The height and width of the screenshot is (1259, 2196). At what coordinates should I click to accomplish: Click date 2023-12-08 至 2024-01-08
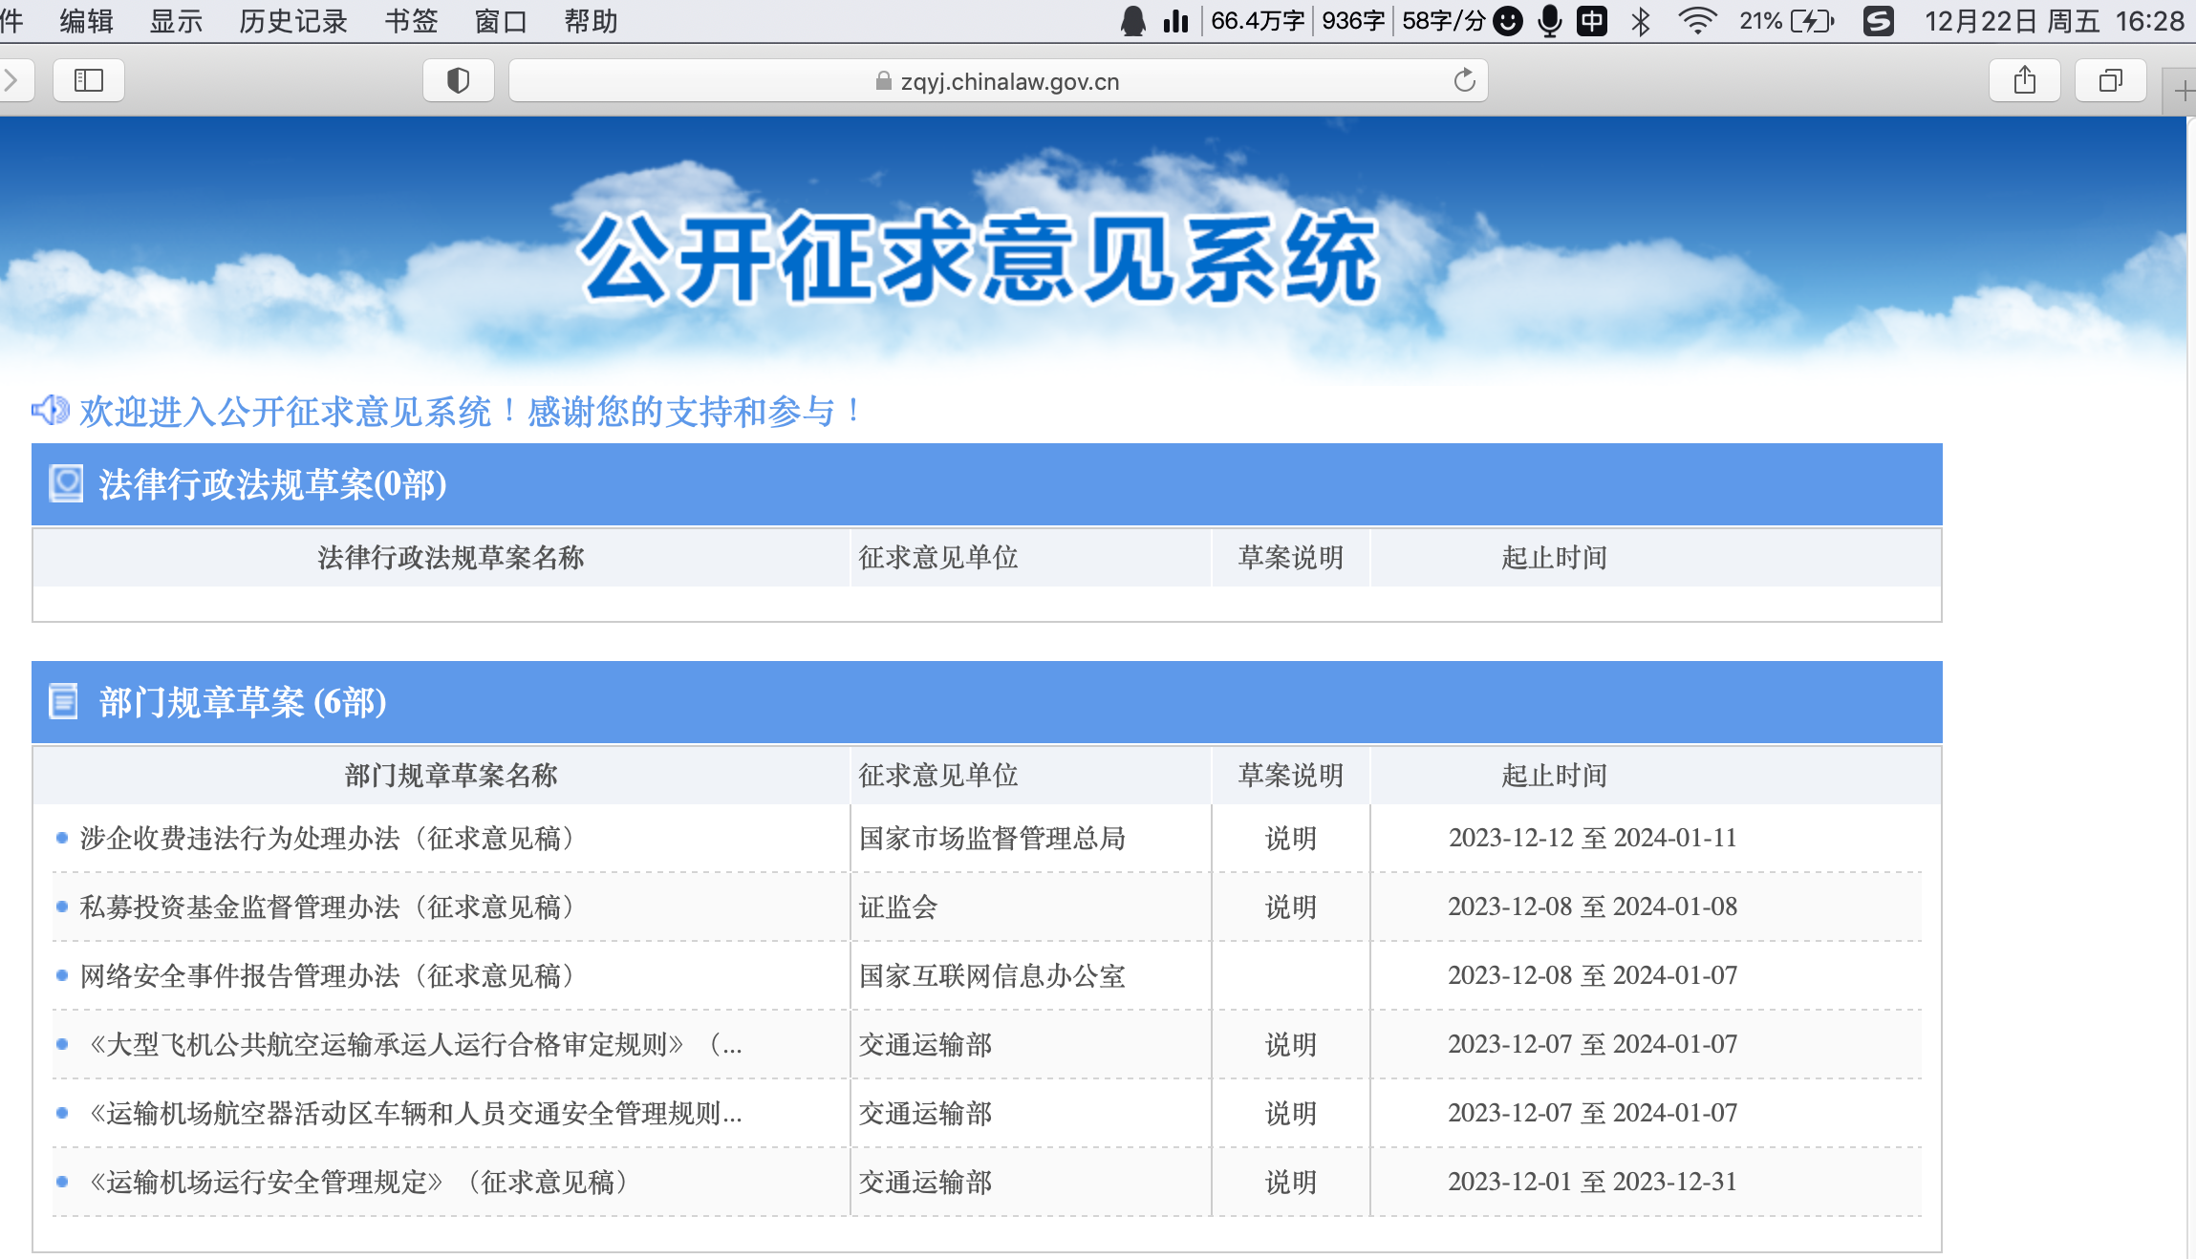point(1592,907)
